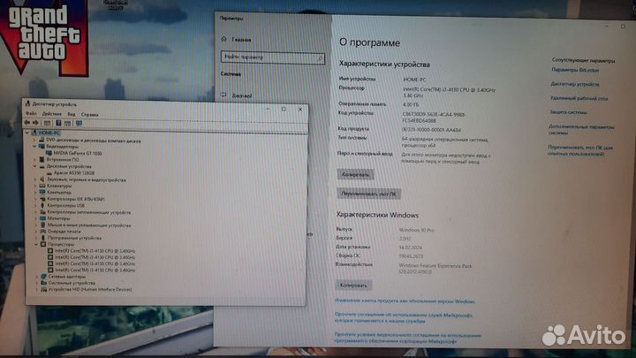Open the Справка menu
The width and height of the screenshot is (636, 358).
89,115
